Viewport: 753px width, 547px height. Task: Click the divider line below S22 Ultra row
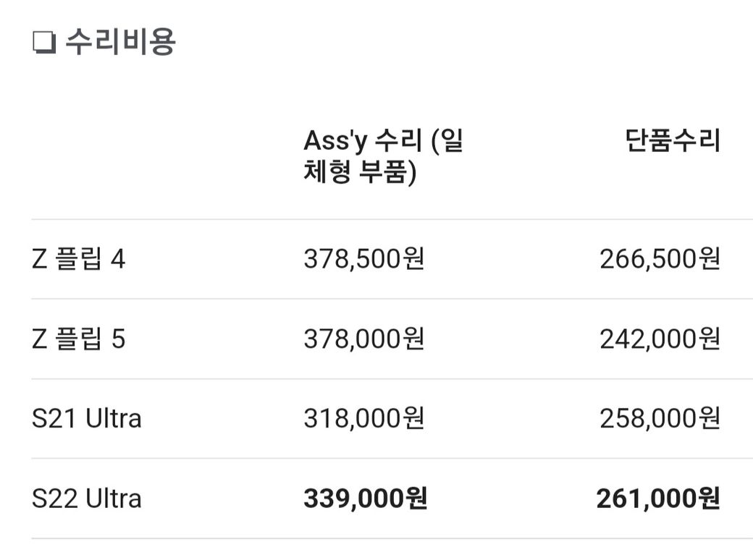(392, 538)
